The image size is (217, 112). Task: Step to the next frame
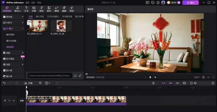[x=155, y=77]
